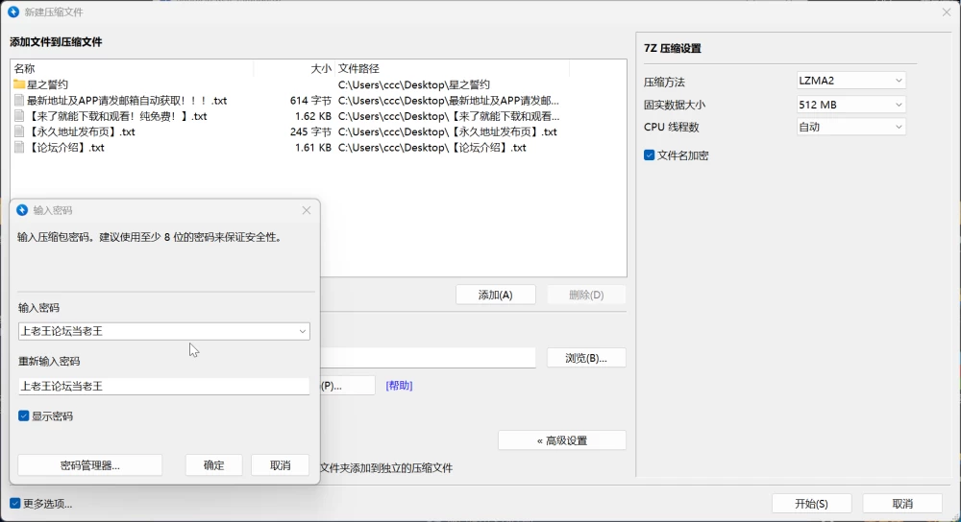Click the file icon of 【永久地址发布页】.txt
961x522 pixels.
click(19, 131)
